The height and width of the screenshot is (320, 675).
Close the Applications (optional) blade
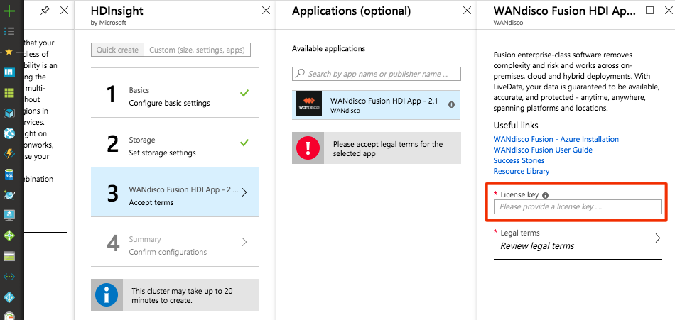pyautogui.click(x=467, y=11)
